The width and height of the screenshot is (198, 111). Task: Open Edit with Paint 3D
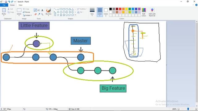(152, 12)
